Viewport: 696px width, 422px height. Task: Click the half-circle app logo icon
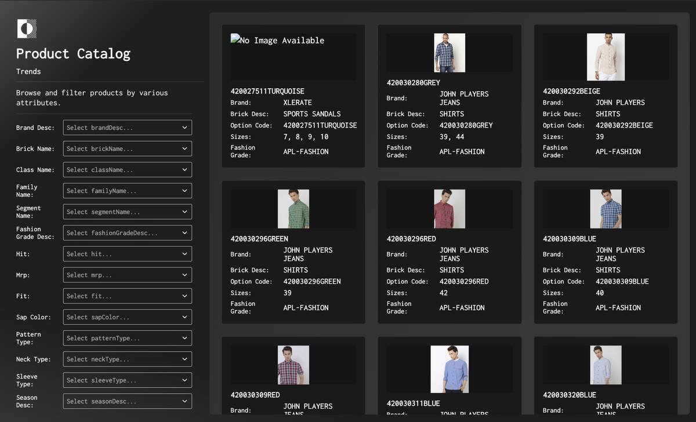point(27,28)
